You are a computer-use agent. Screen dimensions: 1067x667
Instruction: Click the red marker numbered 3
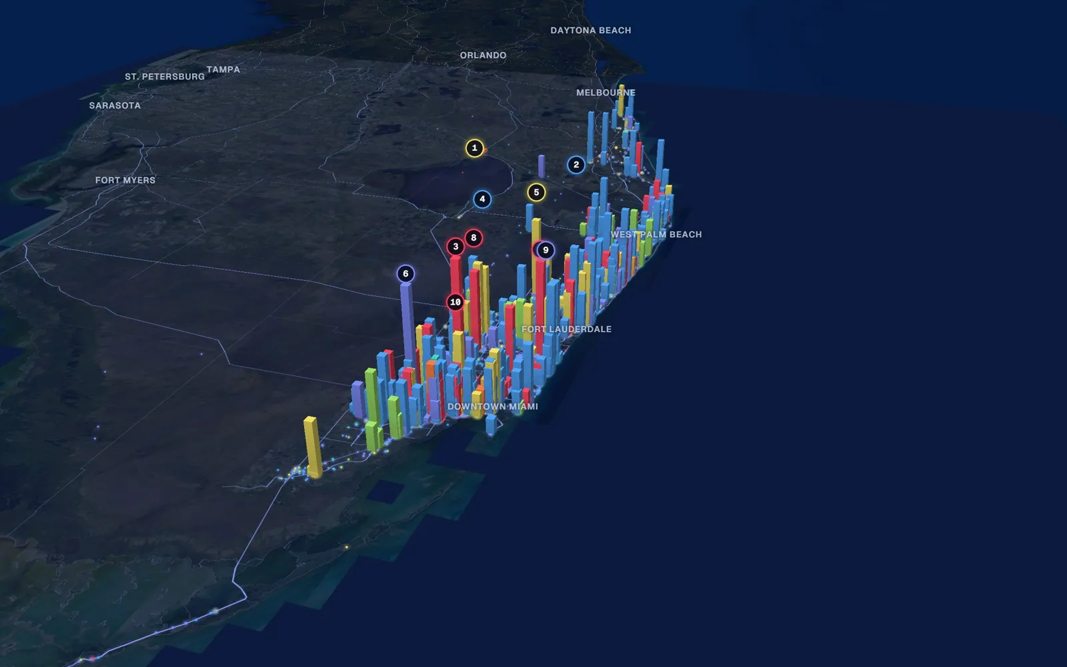pyautogui.click(x=455, y=247)
